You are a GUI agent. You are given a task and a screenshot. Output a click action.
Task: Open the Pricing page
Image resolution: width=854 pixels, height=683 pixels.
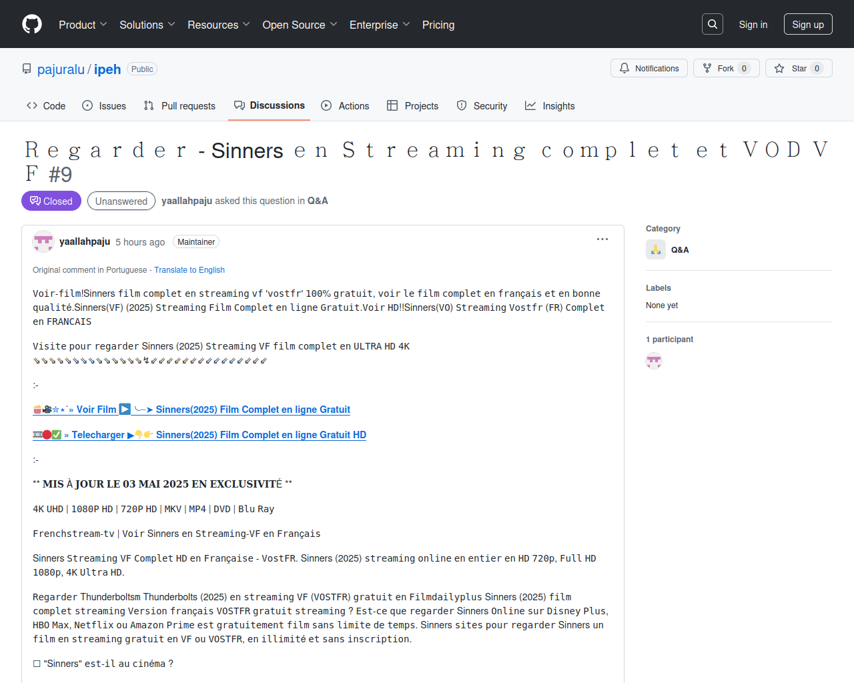click(438, 25)
